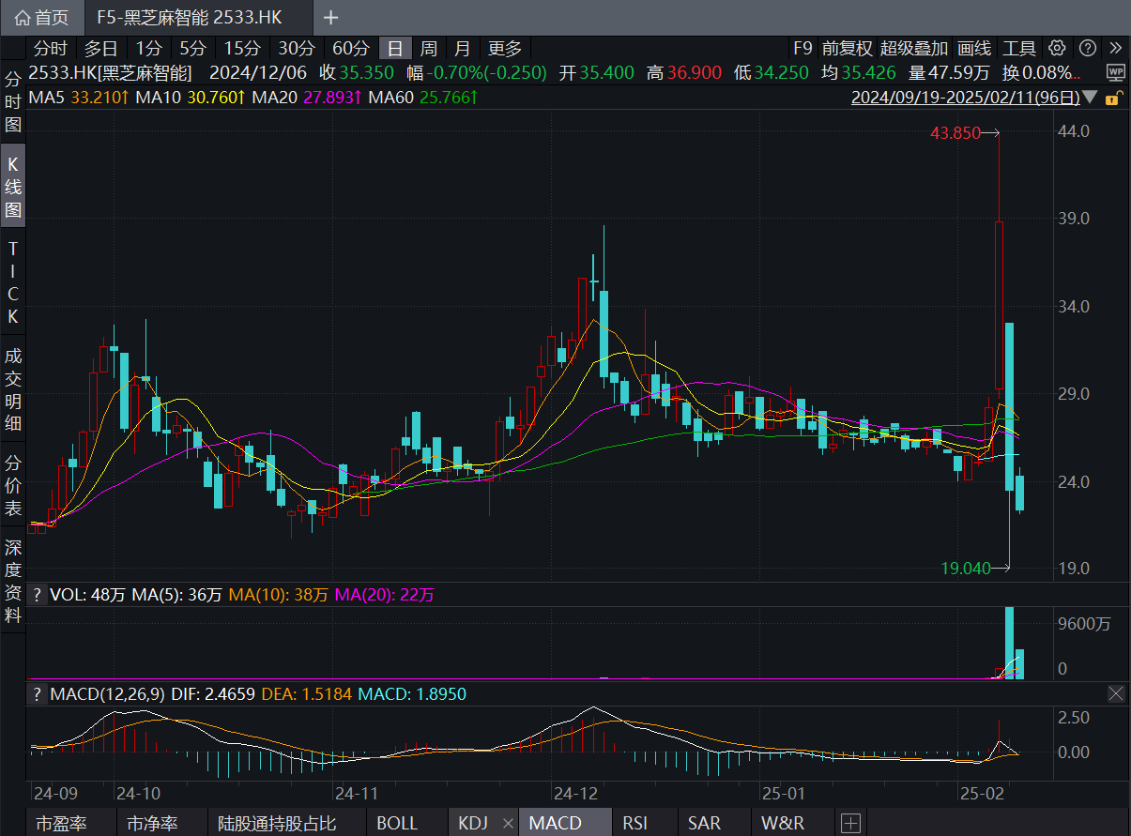Expand the date range dropdown triangle
Screen dimensions: 1131x836
coord(1090,97)
